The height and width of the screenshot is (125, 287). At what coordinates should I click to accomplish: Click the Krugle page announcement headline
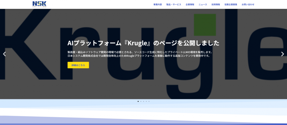click(143, 43)
